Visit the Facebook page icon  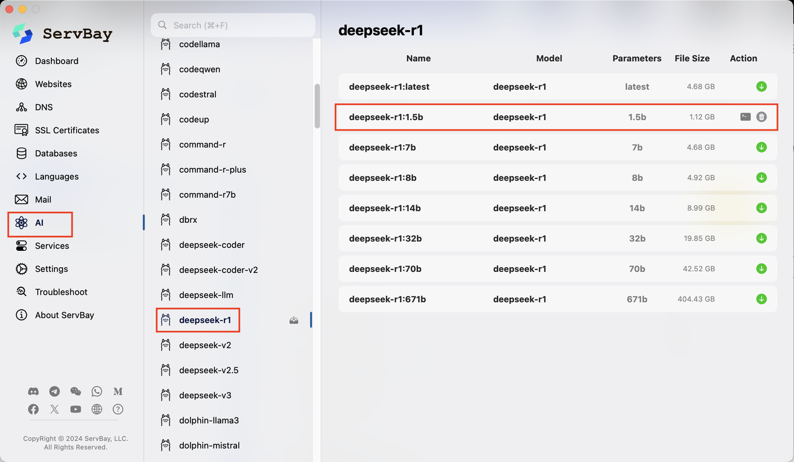coord(33,409)
